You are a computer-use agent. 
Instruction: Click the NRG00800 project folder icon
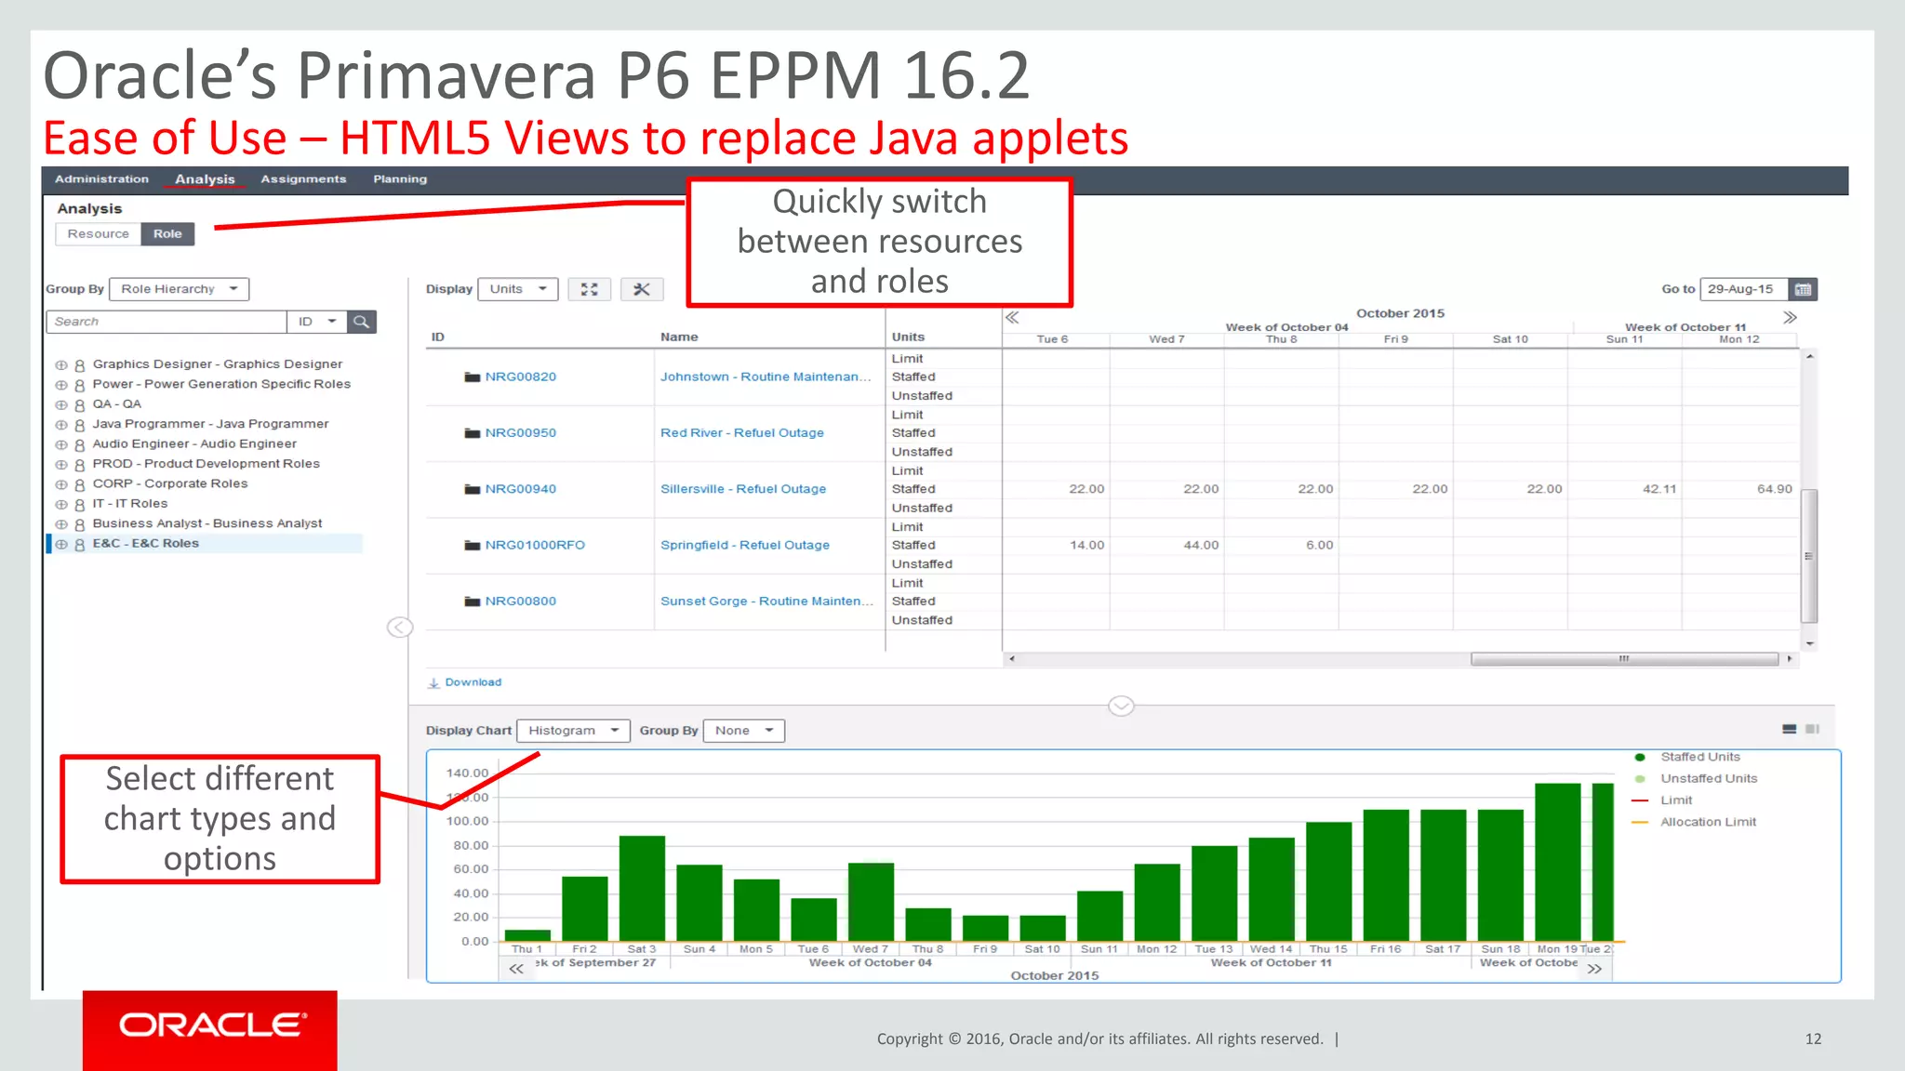[473, 602]
